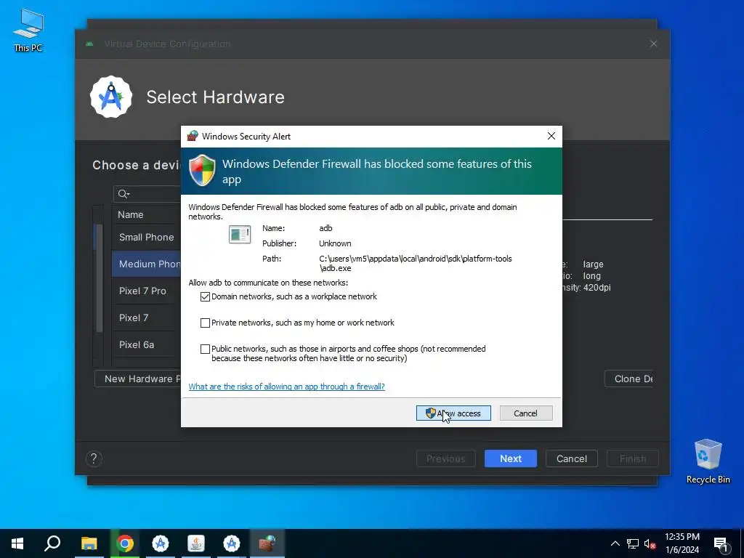Screen dimensions: 744x558
Task: Click the firewall shield icon in banner
Action: pyautogui.click(x=202, y=170)
